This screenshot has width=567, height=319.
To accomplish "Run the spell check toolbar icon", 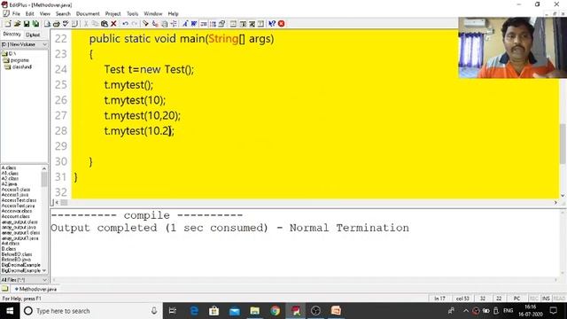I will tap(66, 24).
